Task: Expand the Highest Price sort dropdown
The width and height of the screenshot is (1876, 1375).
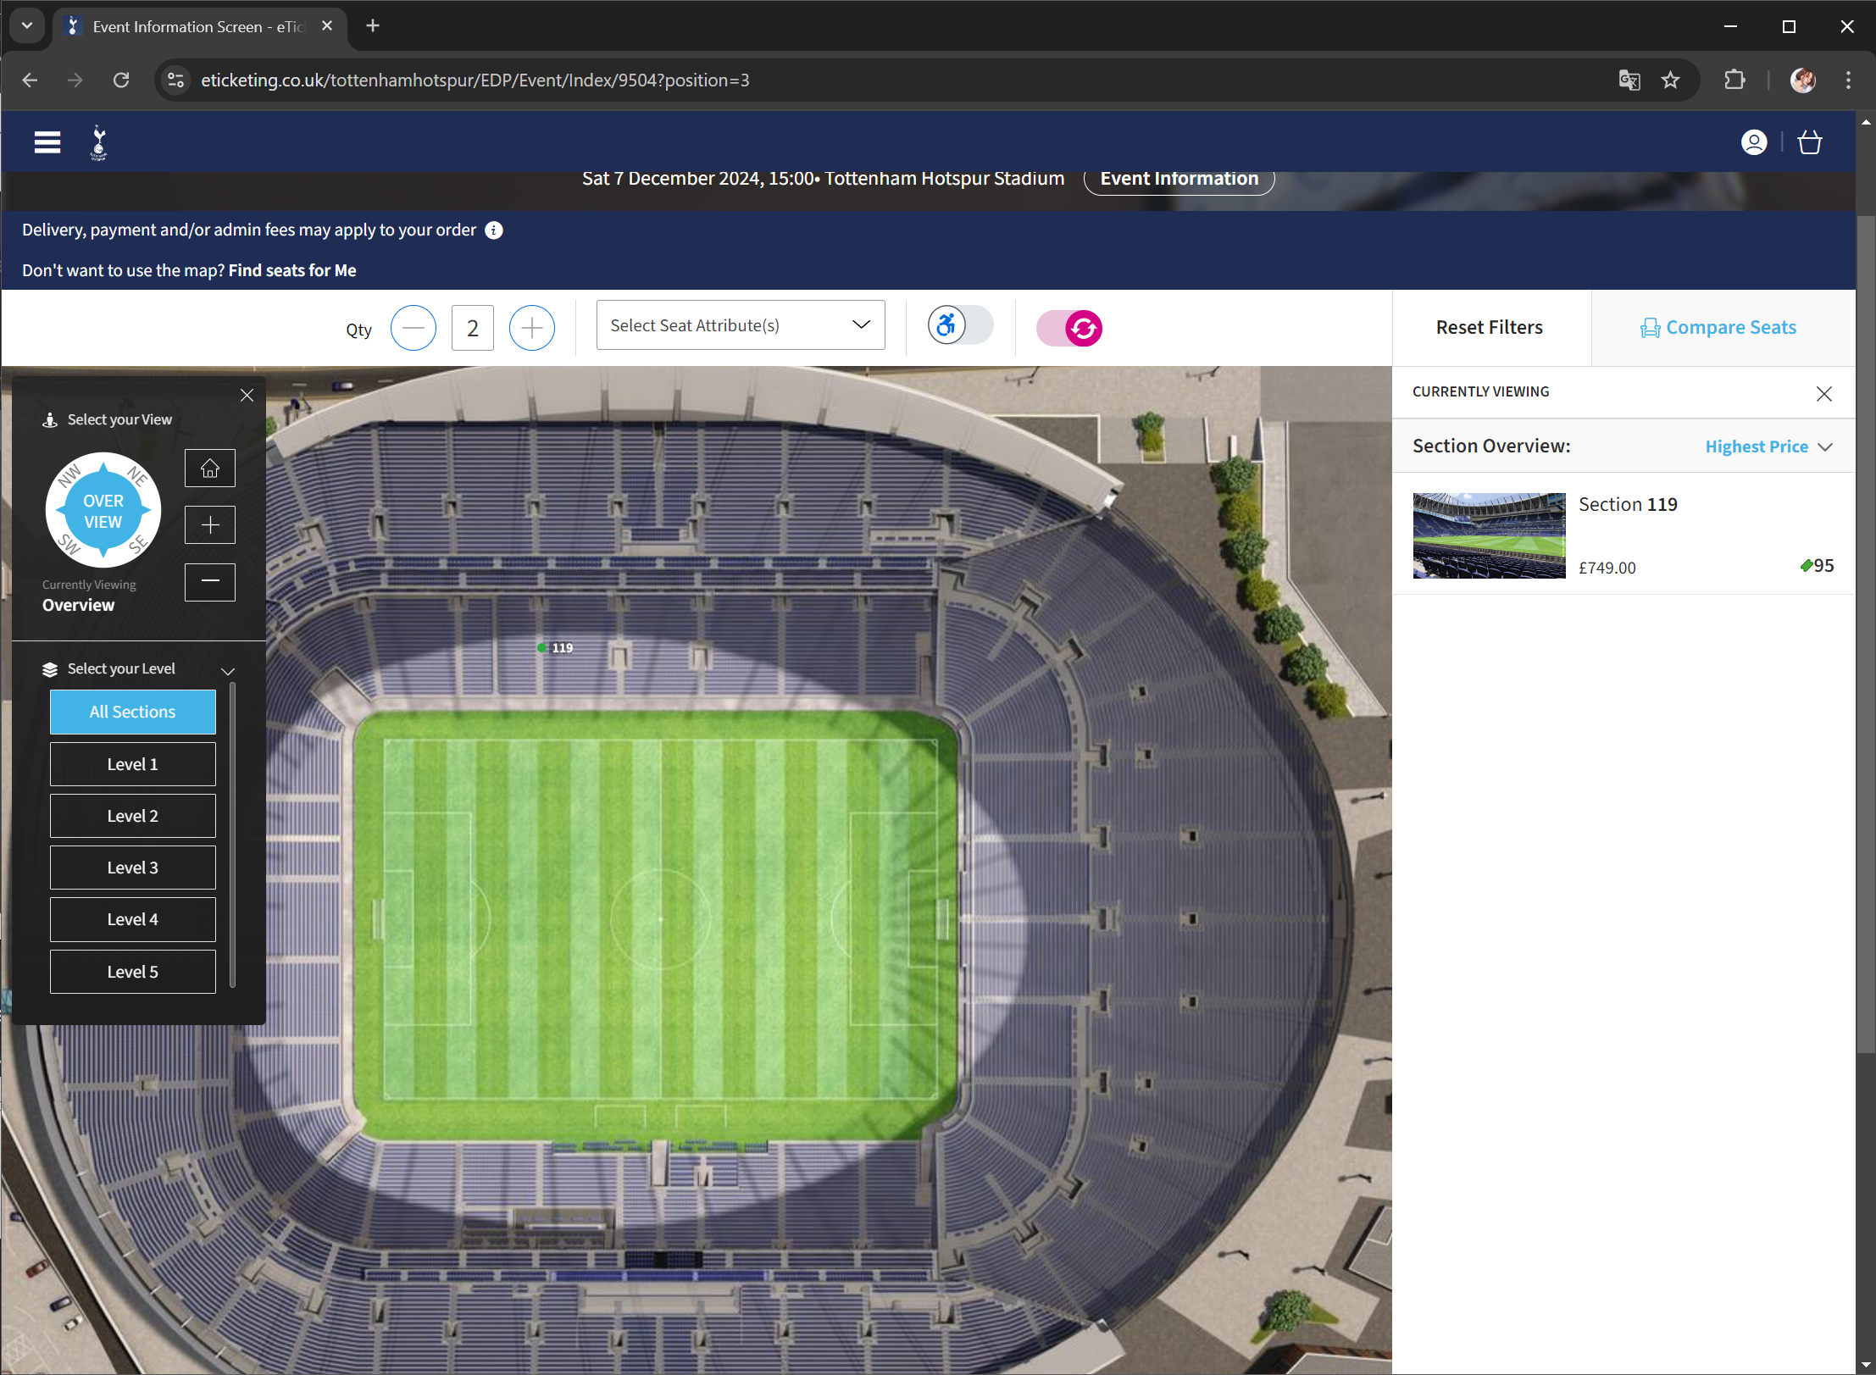Action: (1768, 446)
